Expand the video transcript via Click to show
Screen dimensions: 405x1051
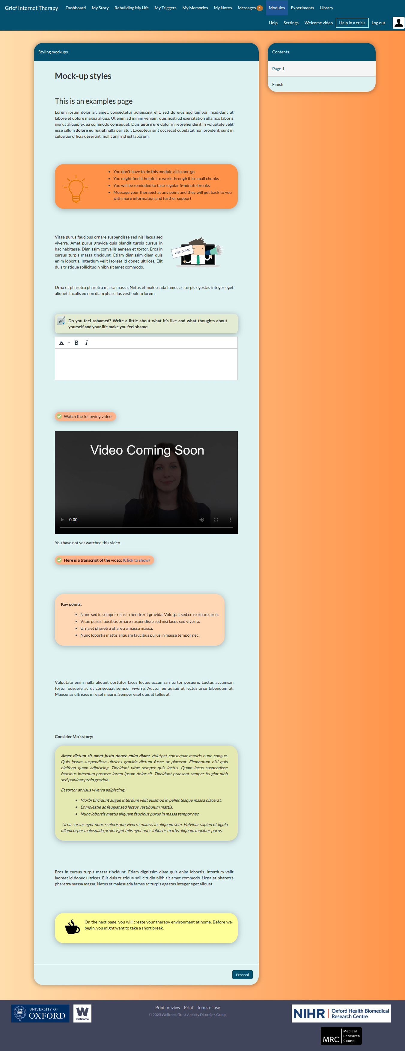(136, 560)
